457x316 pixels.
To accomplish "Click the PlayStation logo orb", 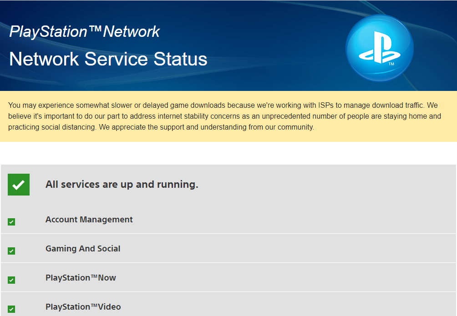I will 380,48.
